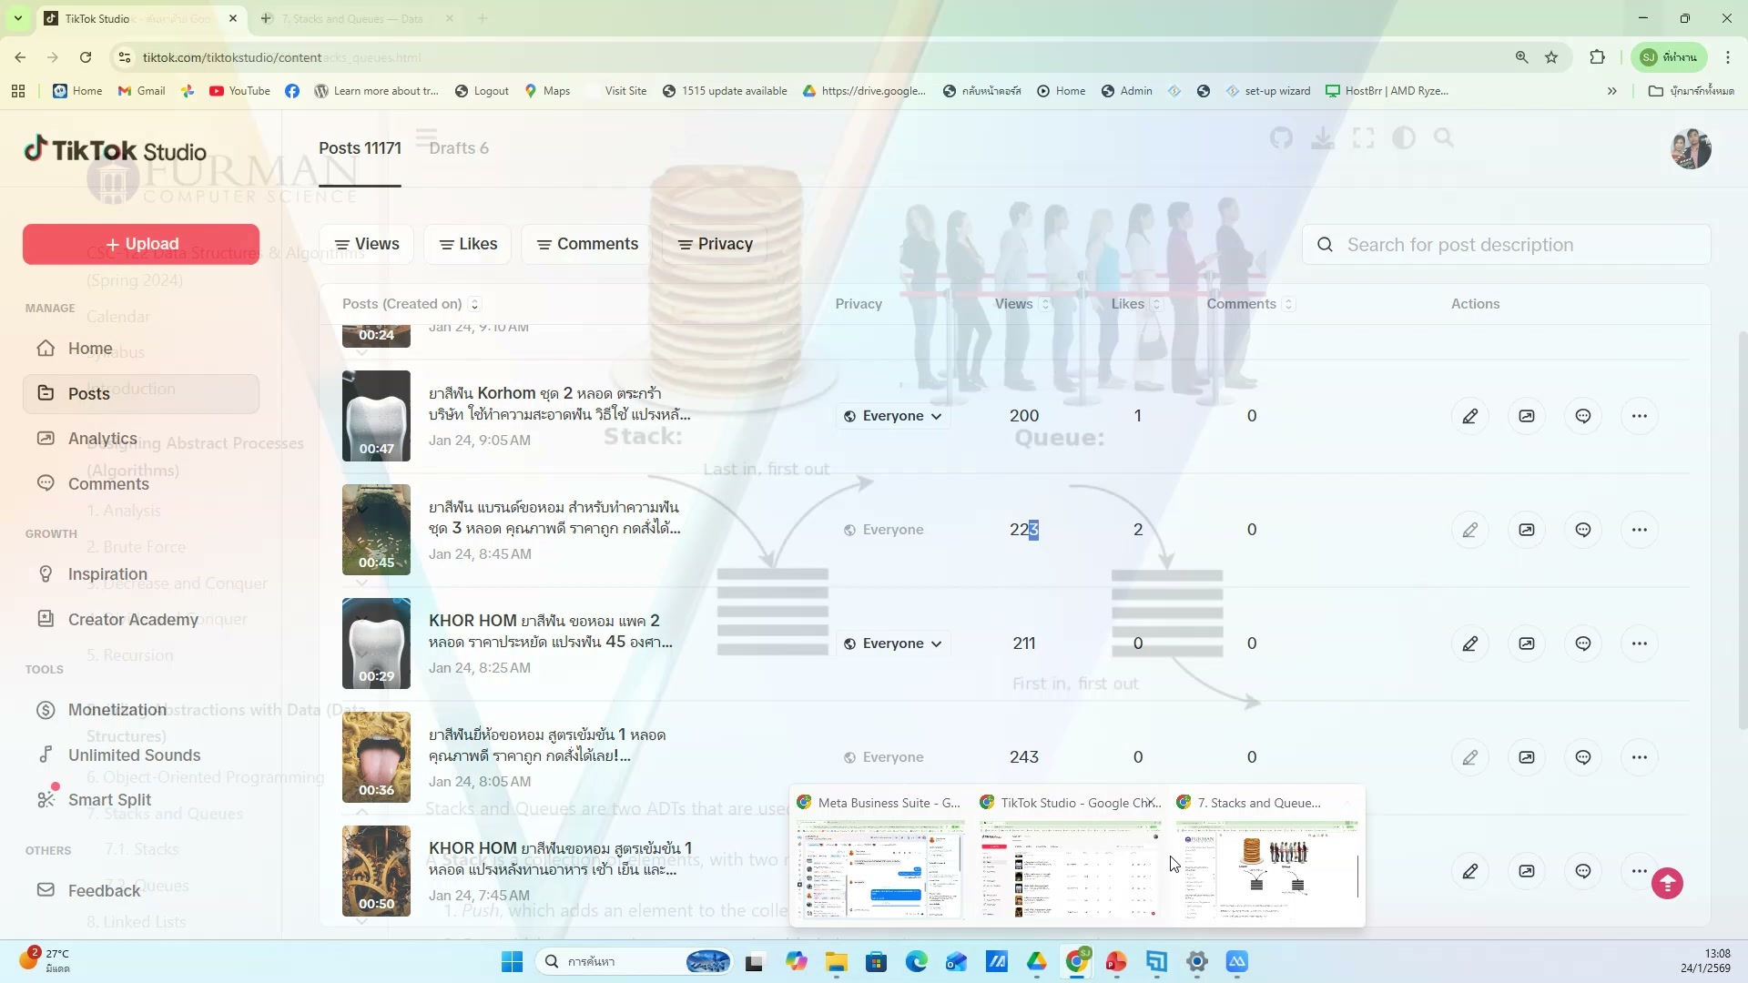The image size is (1748, 983).
Task: Open comments icon for 223-views post
Action: 1583,530
